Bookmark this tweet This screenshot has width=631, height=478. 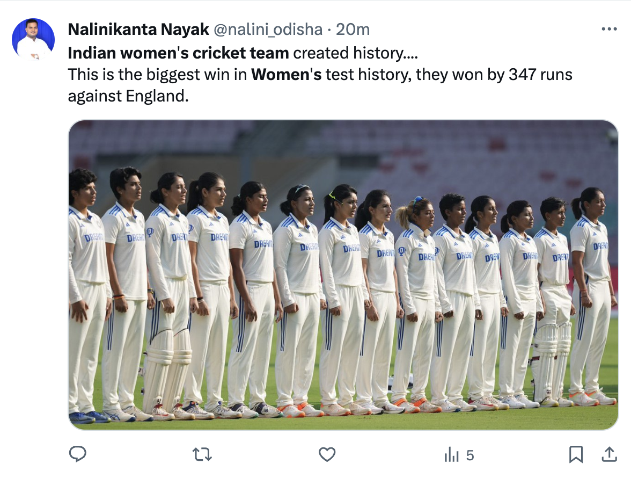576,455
